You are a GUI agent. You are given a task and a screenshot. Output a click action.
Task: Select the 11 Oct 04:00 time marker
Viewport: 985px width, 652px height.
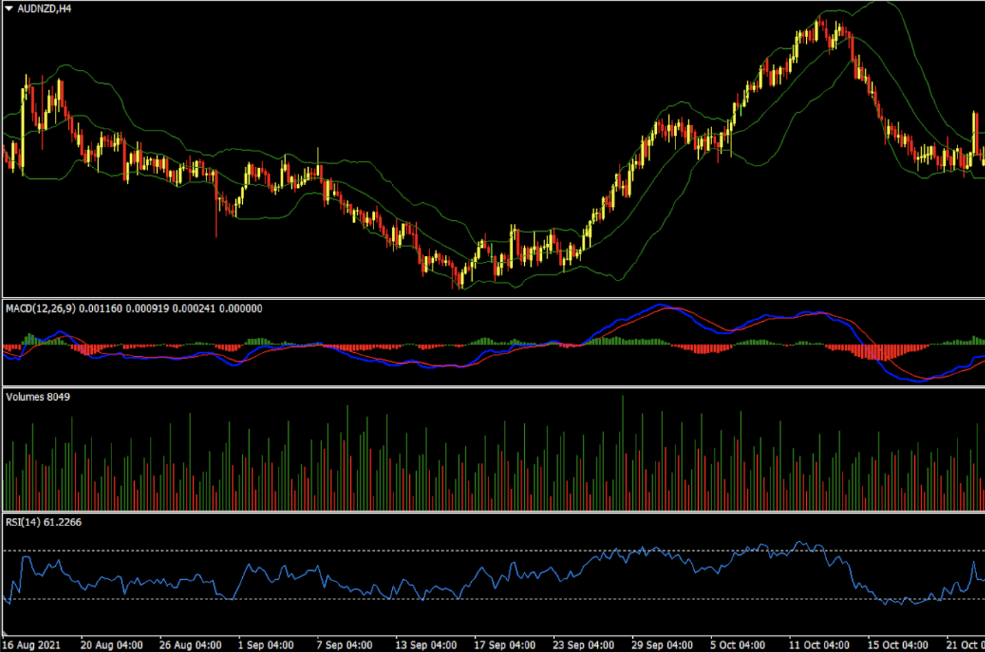pos(819,644)
